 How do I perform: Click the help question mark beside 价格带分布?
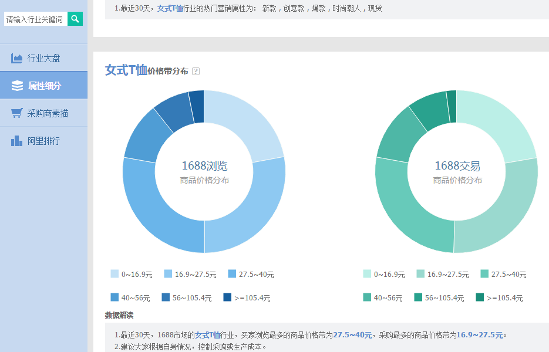tap(196, 71)
